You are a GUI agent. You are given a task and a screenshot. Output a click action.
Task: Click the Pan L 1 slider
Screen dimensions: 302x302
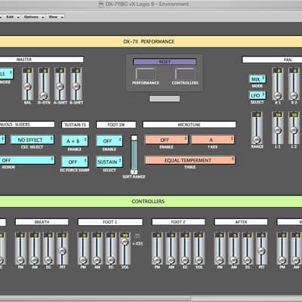click(278, 128)
